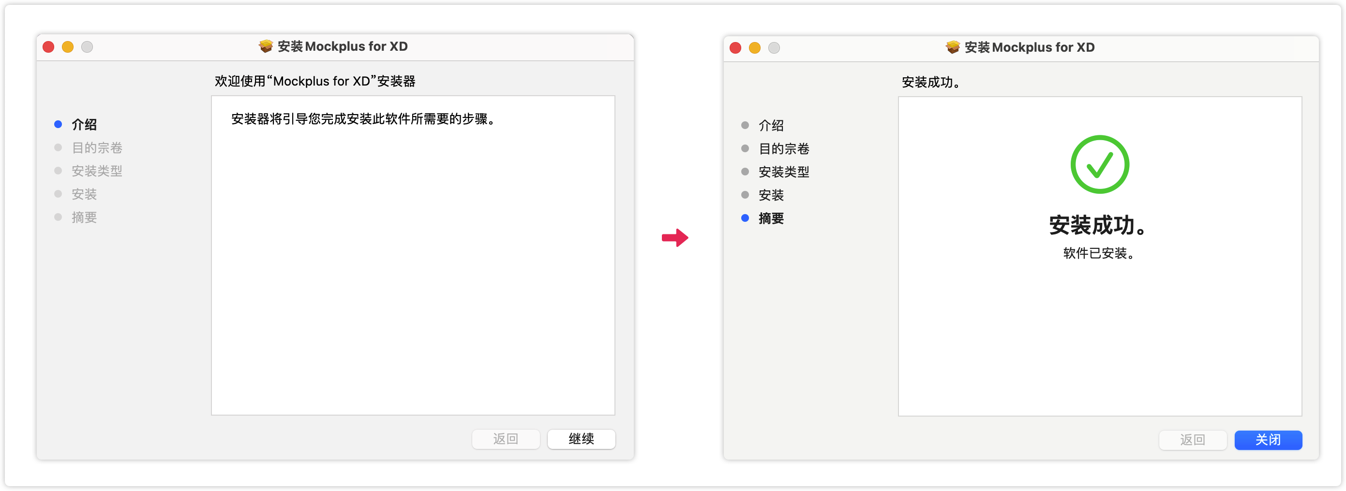Select the highlighted 摘要 step with blue dot
The width and height of the screenshot is (1346, 491).
771,218
